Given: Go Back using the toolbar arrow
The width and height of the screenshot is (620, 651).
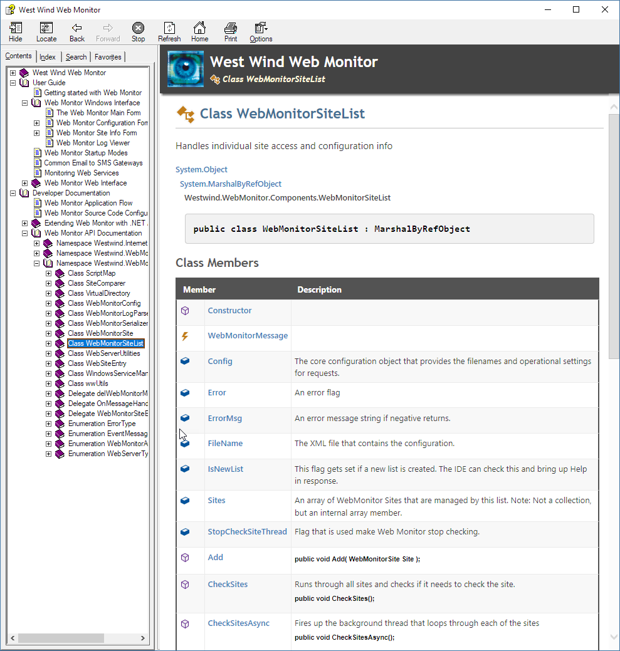Looking at the screenshot, I should [77, 28].
